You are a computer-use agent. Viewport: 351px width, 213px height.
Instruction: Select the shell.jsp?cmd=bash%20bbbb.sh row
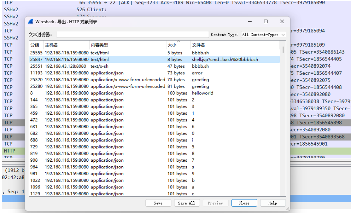click(x=155, y=60)
